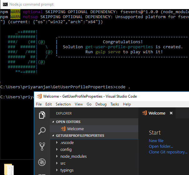
Task: Click 'get-user-profile-properties' text in command prompt
Action: pos(119,47)
